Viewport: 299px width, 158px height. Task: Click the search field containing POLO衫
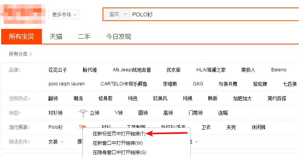point(214,14)
